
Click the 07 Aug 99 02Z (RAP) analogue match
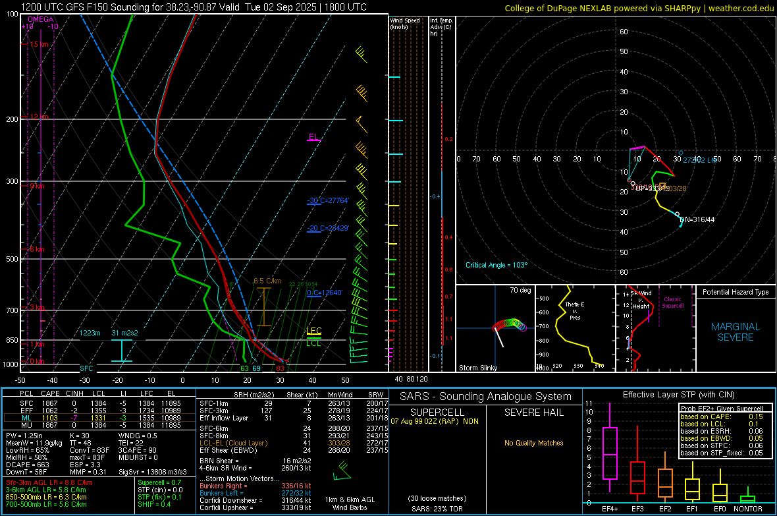pos(435,421)
